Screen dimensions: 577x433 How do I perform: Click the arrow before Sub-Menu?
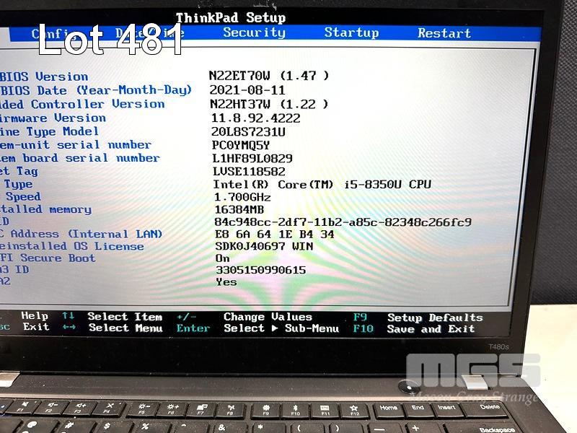coord(274,328)
